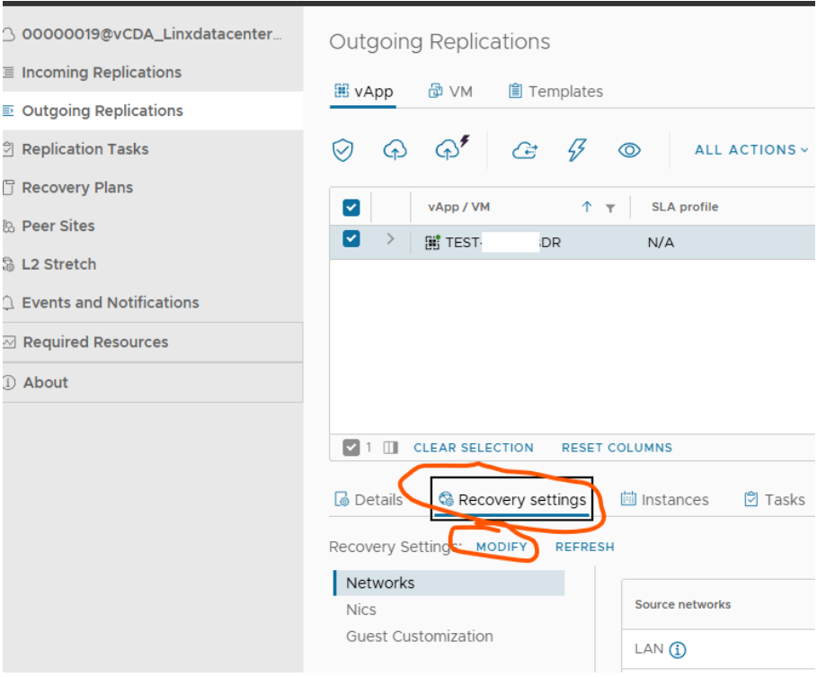Screen dimensions: 817x677
Task: Click the MODIFY link in Recovery Settings
Action: 502,547
